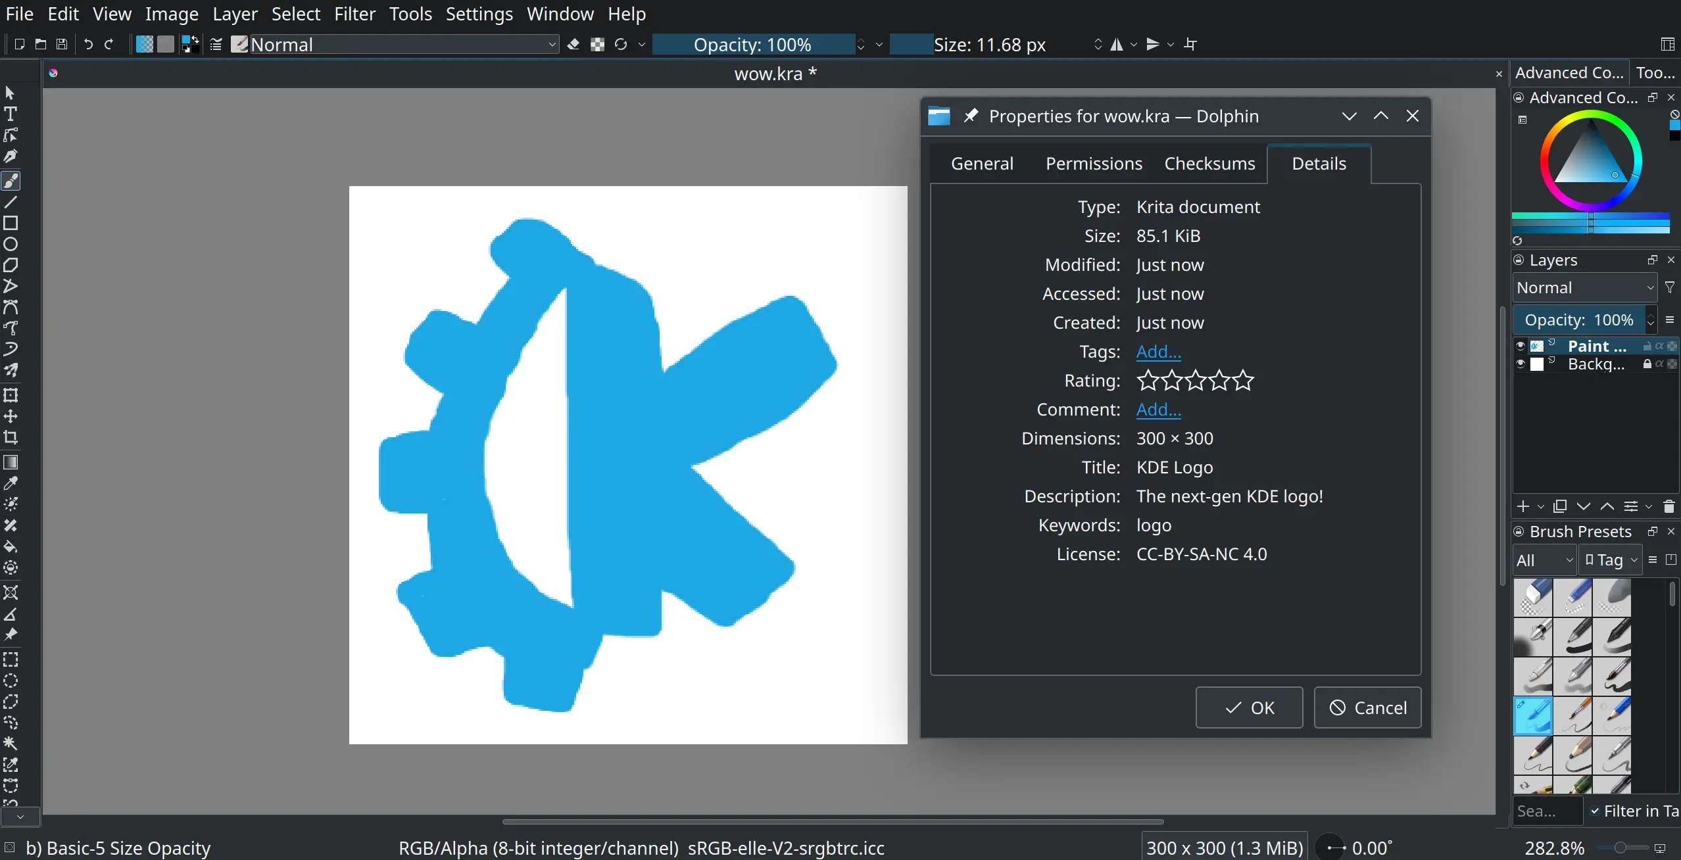Switch to Permissions tab in Properties dialog
This screenshot has width=1681, height=860.
(1094, 164)
